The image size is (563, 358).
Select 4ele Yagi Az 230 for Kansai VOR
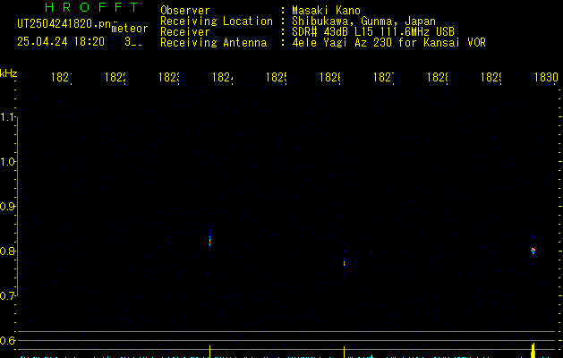coord(388,43)
